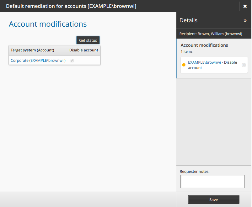Viewport: 252px width, 207px height.
Task: Toggle the Disable account checkbox for Corporate
Action: coord(72,60)
